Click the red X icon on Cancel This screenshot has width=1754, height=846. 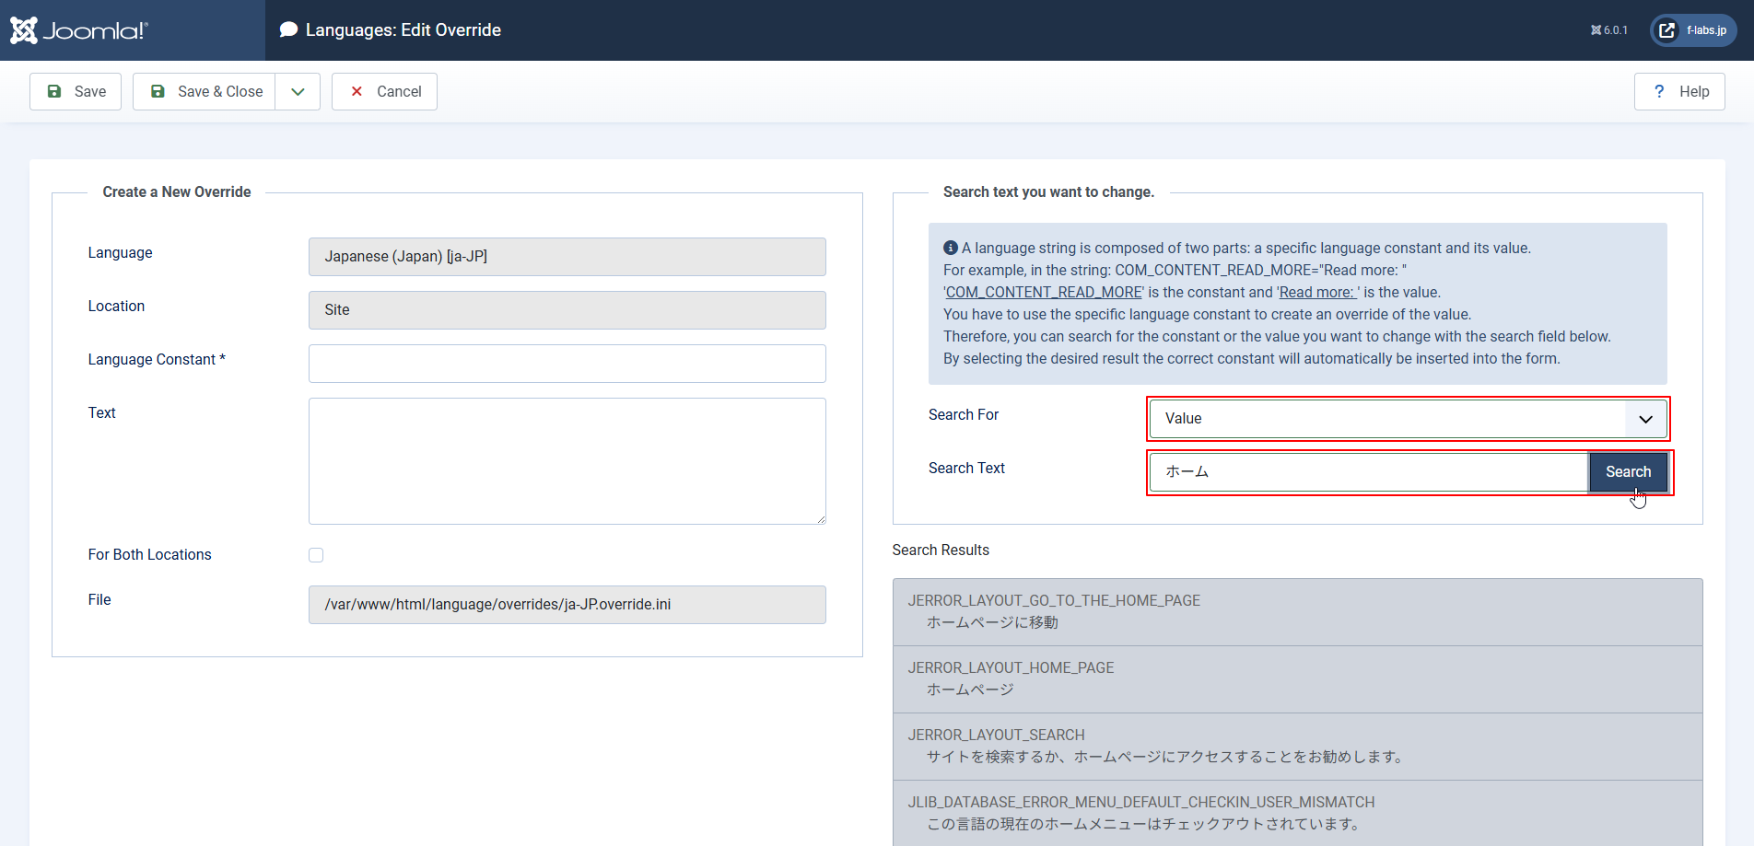tap(357, 91)
